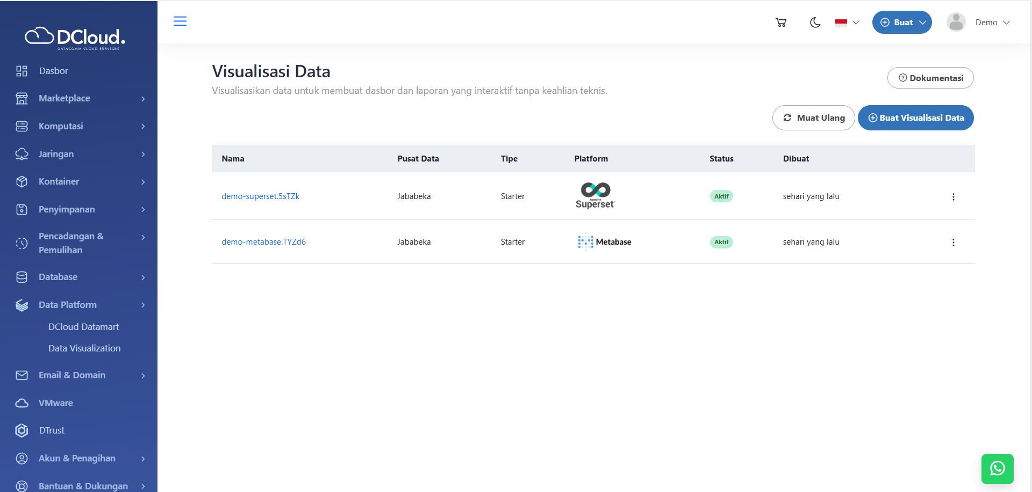Open the Komputasi server icon
The width and height of the screenshot is (1032, 492).
point(21,126)
